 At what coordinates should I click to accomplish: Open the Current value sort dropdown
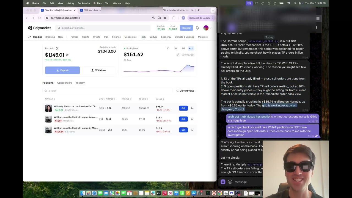tap(185, 91)
